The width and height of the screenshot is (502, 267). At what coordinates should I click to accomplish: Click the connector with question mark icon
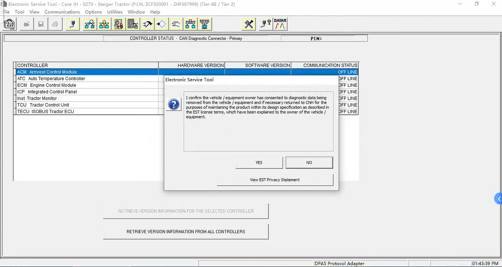click(265, 25)
